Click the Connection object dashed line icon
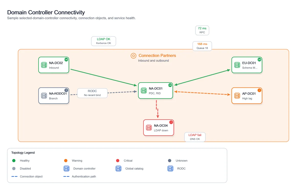 (14, 176)
